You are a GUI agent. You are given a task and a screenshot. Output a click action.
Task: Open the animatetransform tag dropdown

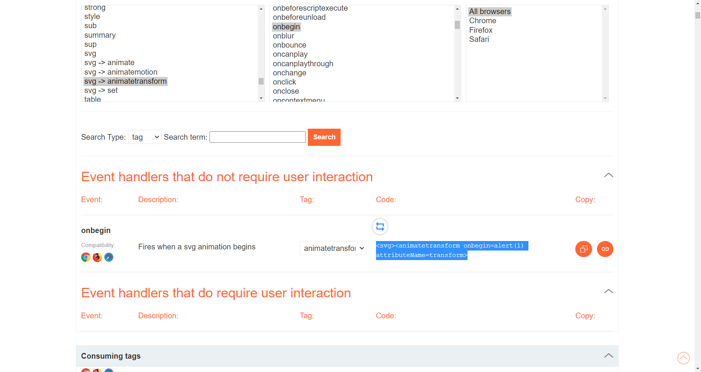[333, 248]
